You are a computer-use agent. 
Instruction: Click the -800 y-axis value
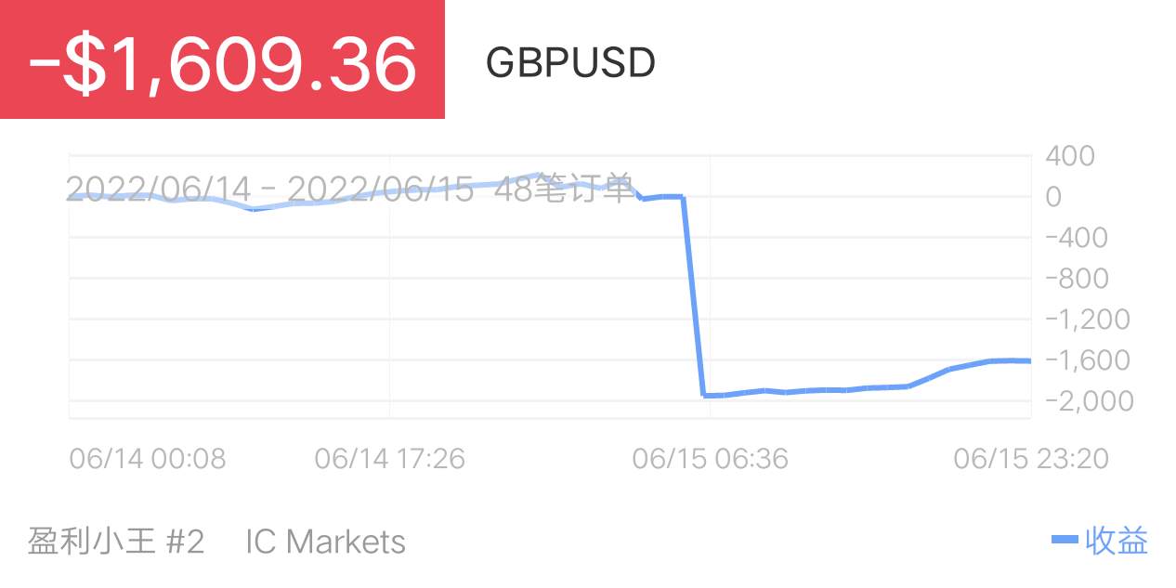pos(1078,279)
